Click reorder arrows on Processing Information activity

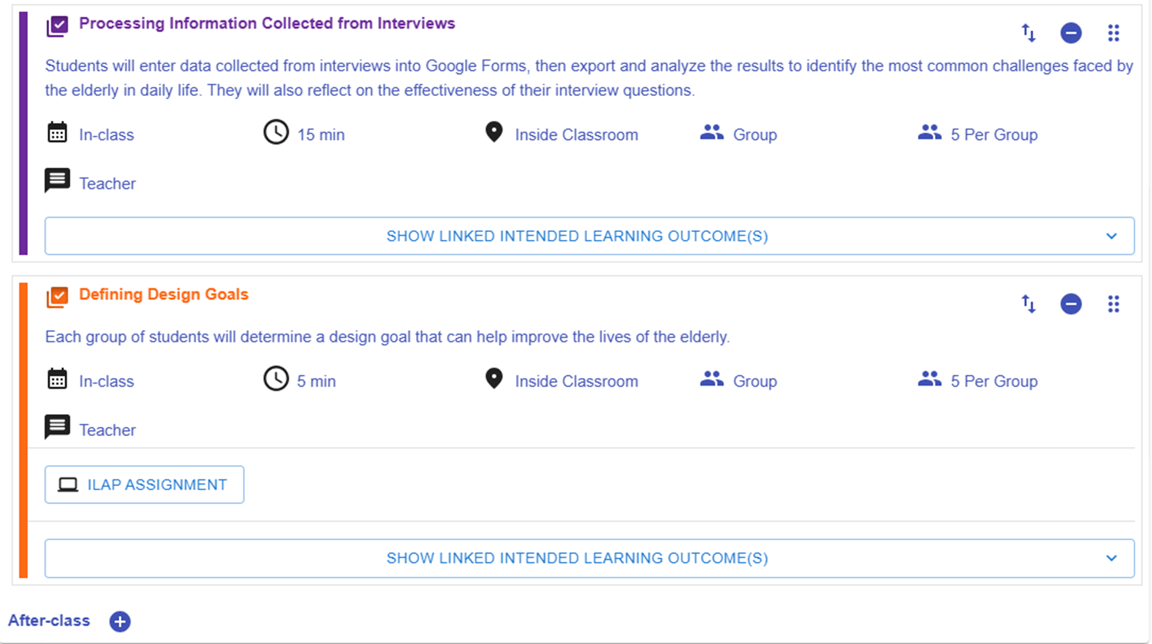click(1028, 33)
